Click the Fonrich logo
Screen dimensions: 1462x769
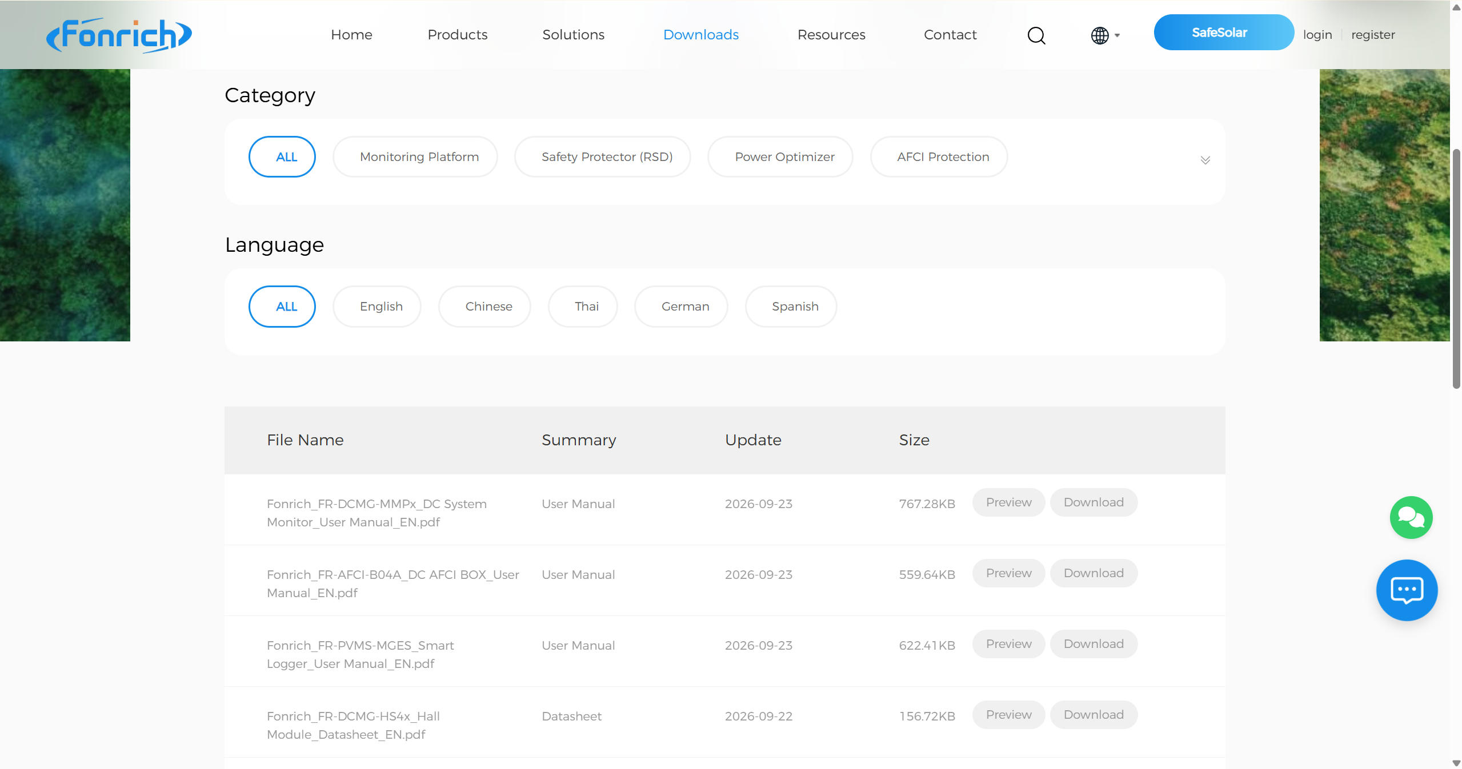click(119, 35)
